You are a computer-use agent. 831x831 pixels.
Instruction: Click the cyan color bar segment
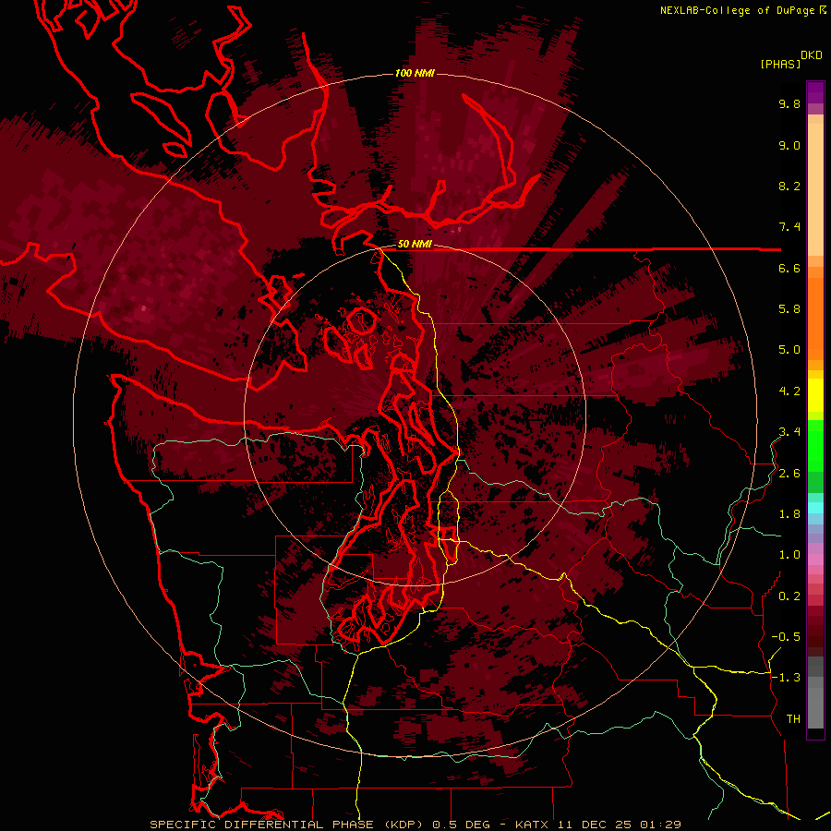click(x=815, y=508)
